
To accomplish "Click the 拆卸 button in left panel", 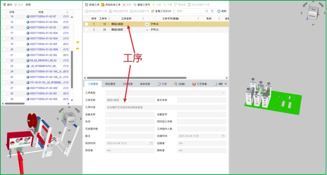I will click(x=28, y=4).
